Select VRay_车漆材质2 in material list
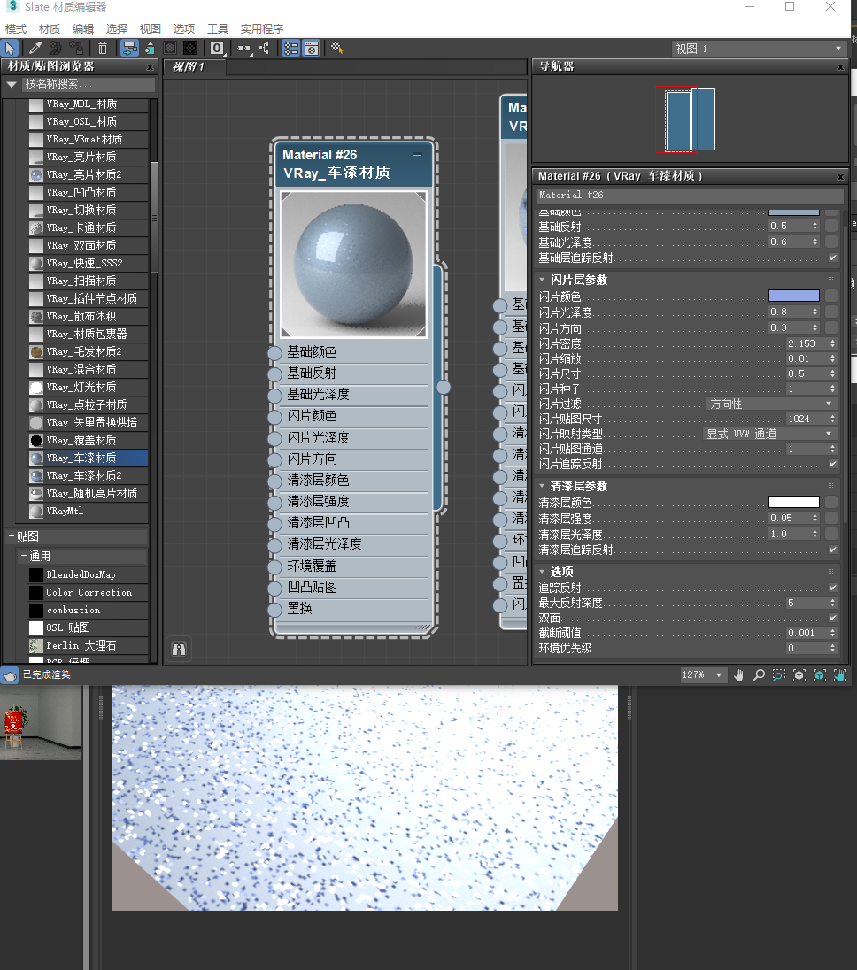This screenshot has height=970, width=857. pyautogui.click(x=83, y=475)
